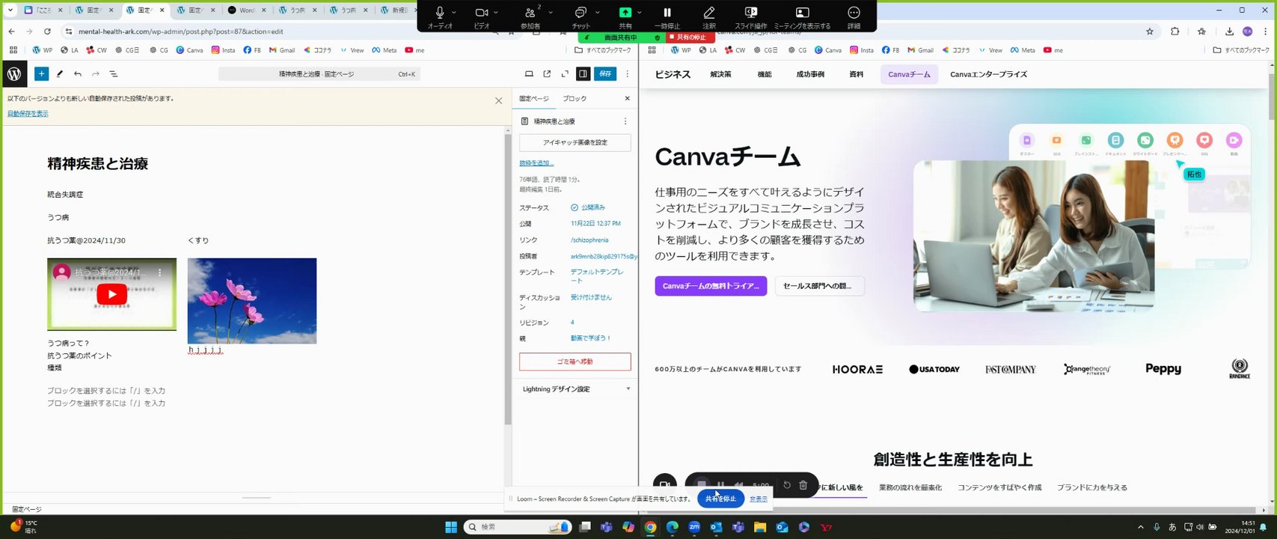
Task: Select the pencil tools icon in editor
Action: point(60,74)
